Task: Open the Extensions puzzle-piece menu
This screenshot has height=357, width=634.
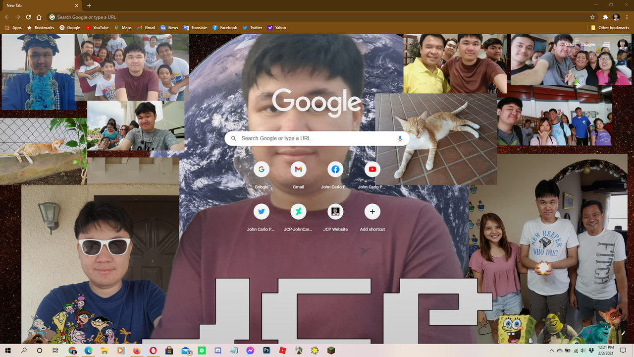Action: (605, 17)
